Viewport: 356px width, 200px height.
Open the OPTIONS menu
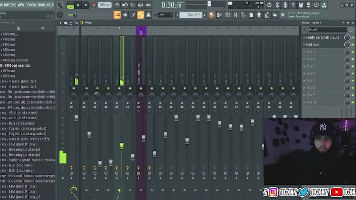coord(31,5)
